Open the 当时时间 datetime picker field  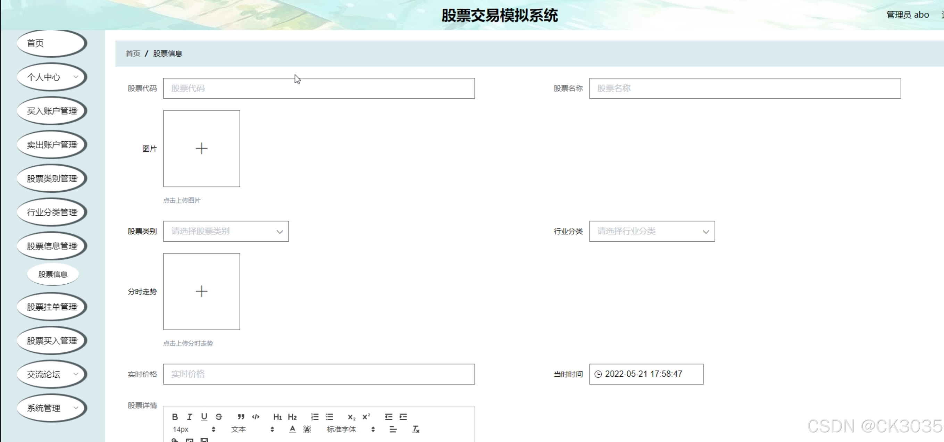tap(646, 374)
